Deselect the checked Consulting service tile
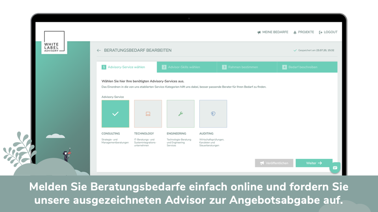 [x=115, y=114]
